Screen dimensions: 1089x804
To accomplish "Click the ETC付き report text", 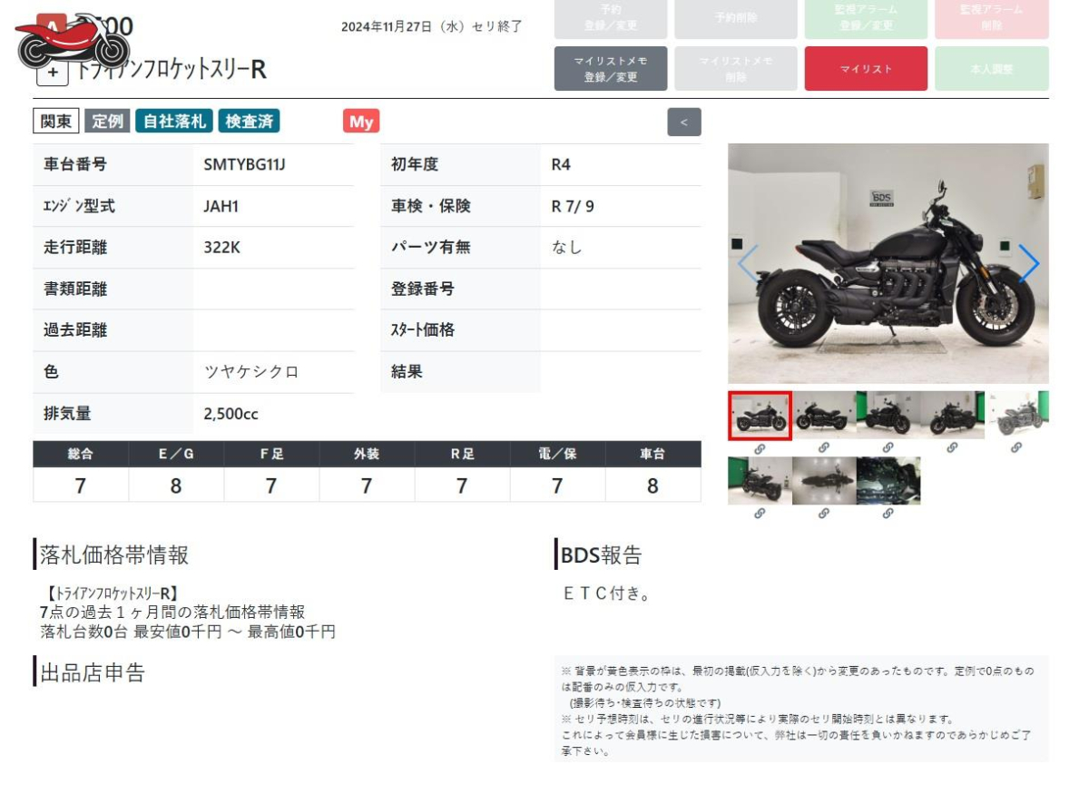I will click(x=607, y=594).
